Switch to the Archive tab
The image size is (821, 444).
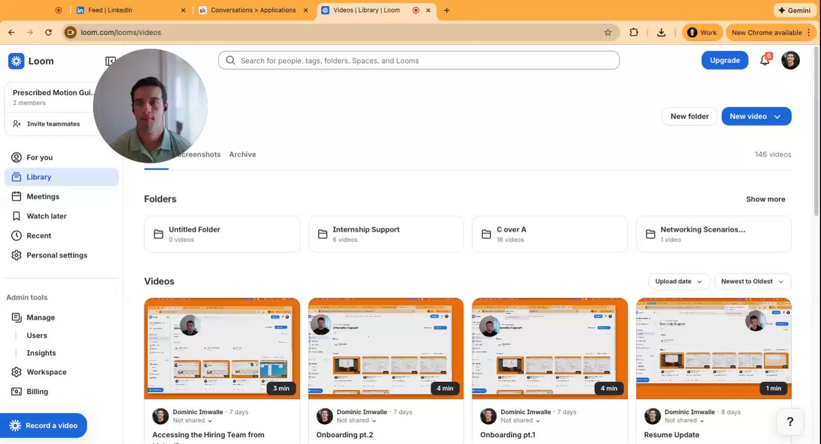[242, 154]
